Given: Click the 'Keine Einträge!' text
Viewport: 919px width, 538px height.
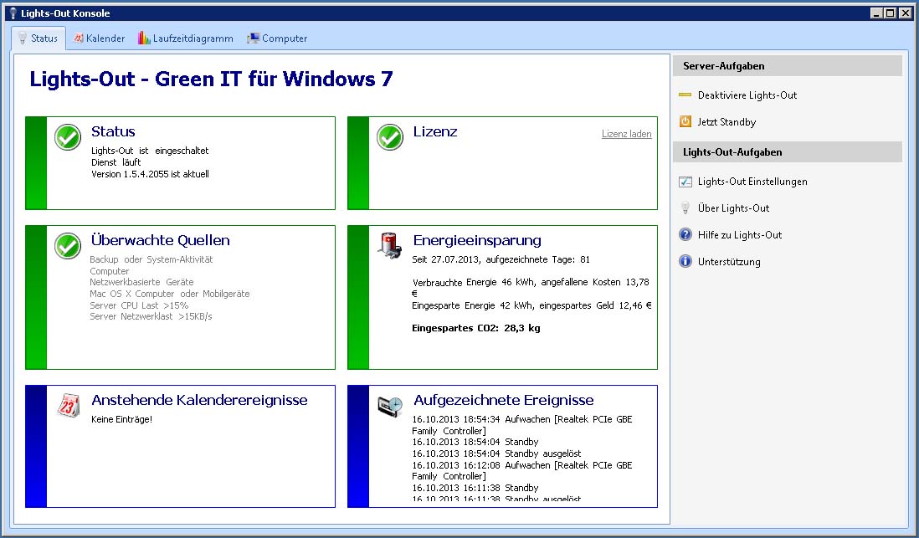Looking at the screenshot, I should [x=122, y=420].
